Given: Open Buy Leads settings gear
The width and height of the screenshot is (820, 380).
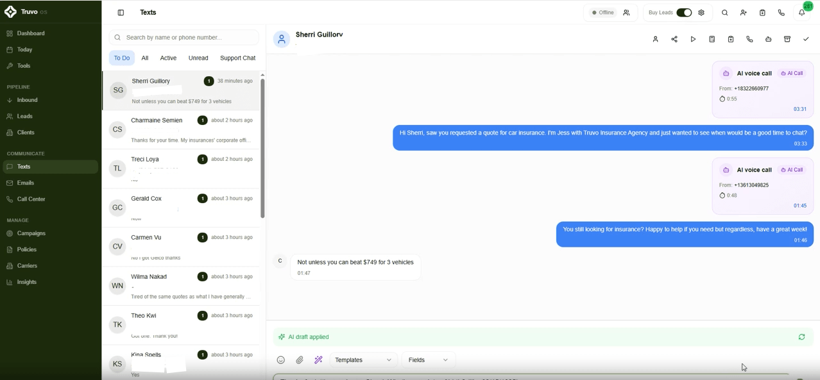Looking at the screenshot, I should (x=701, y=13).
